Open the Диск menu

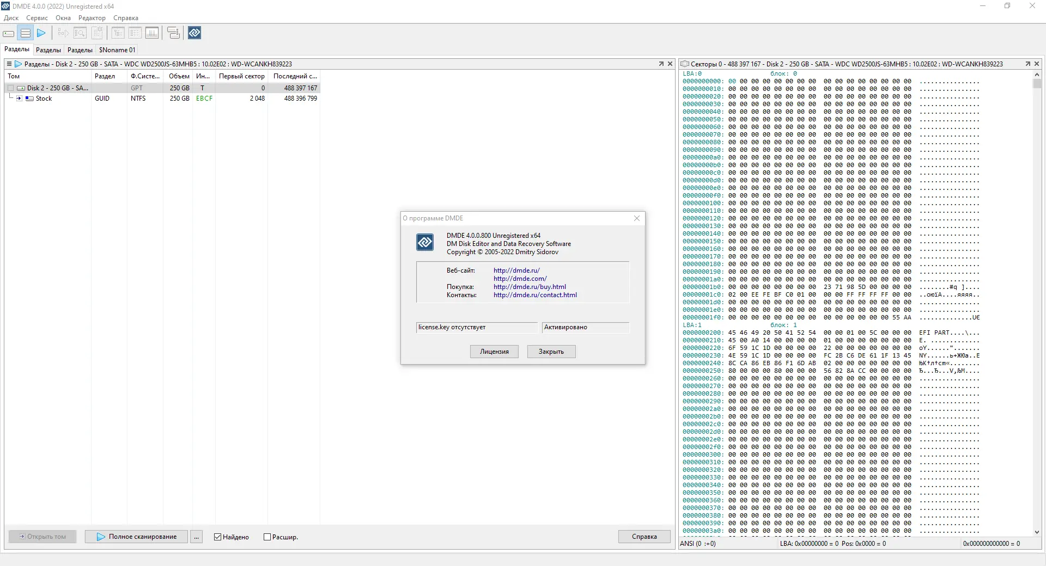(11, 18)
